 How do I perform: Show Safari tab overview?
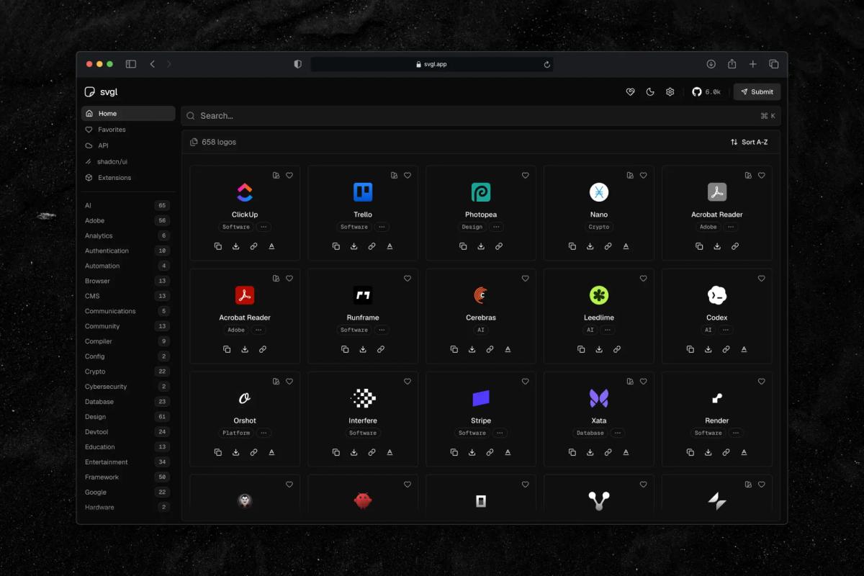(x=774, y=64)
